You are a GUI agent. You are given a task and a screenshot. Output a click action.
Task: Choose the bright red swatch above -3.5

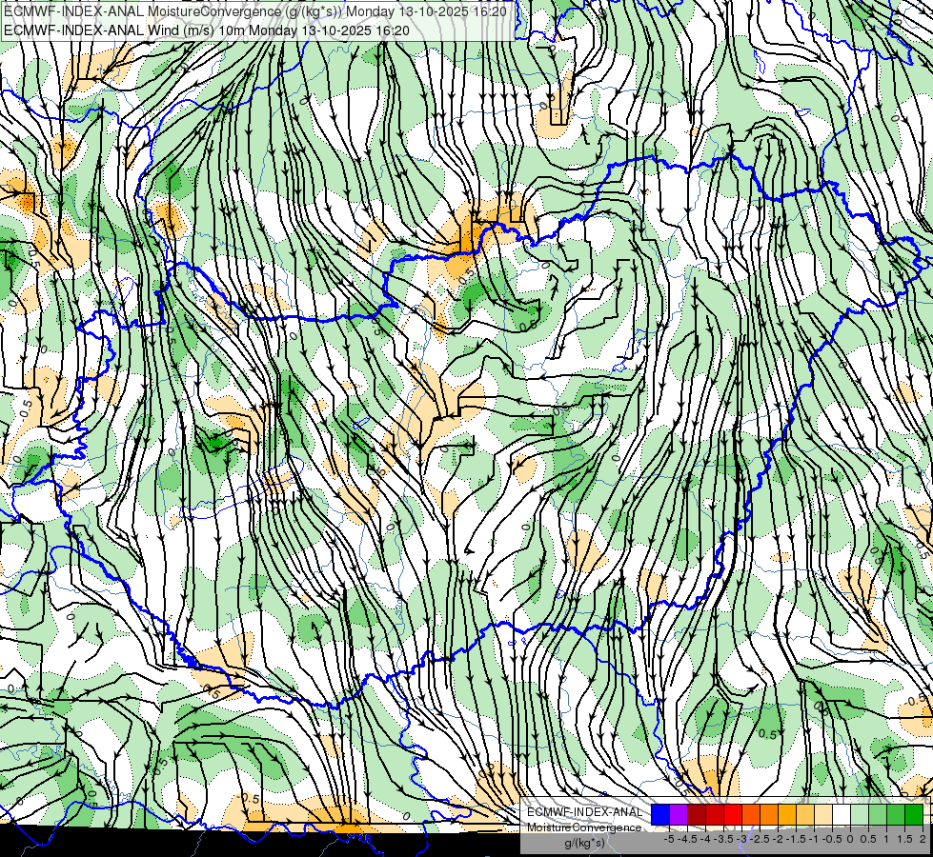733,814
